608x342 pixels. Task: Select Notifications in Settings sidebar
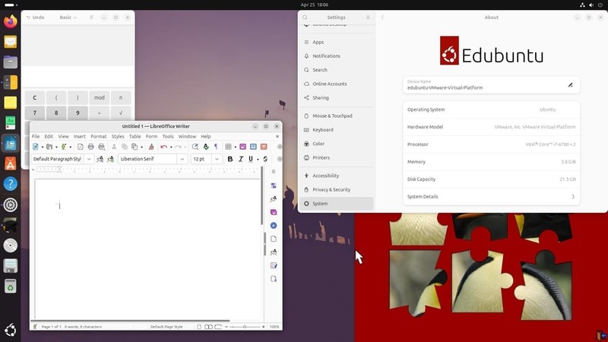coord(336,55)
